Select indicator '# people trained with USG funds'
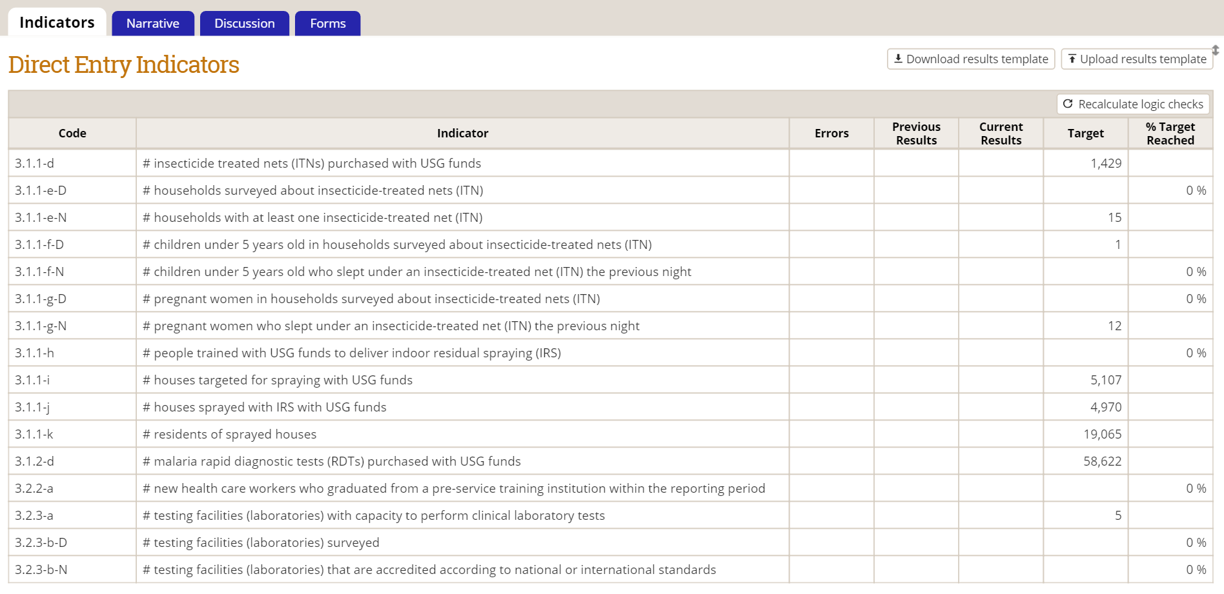1224x594 pixels. coord(352,353)
